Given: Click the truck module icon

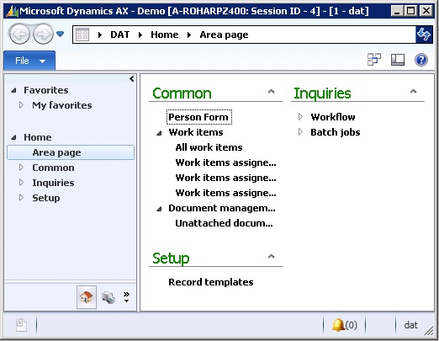Looking at the screenshot, I should (108, 297).
